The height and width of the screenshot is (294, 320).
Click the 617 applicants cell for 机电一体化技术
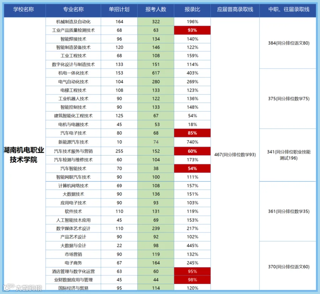[x=156, y=73]
